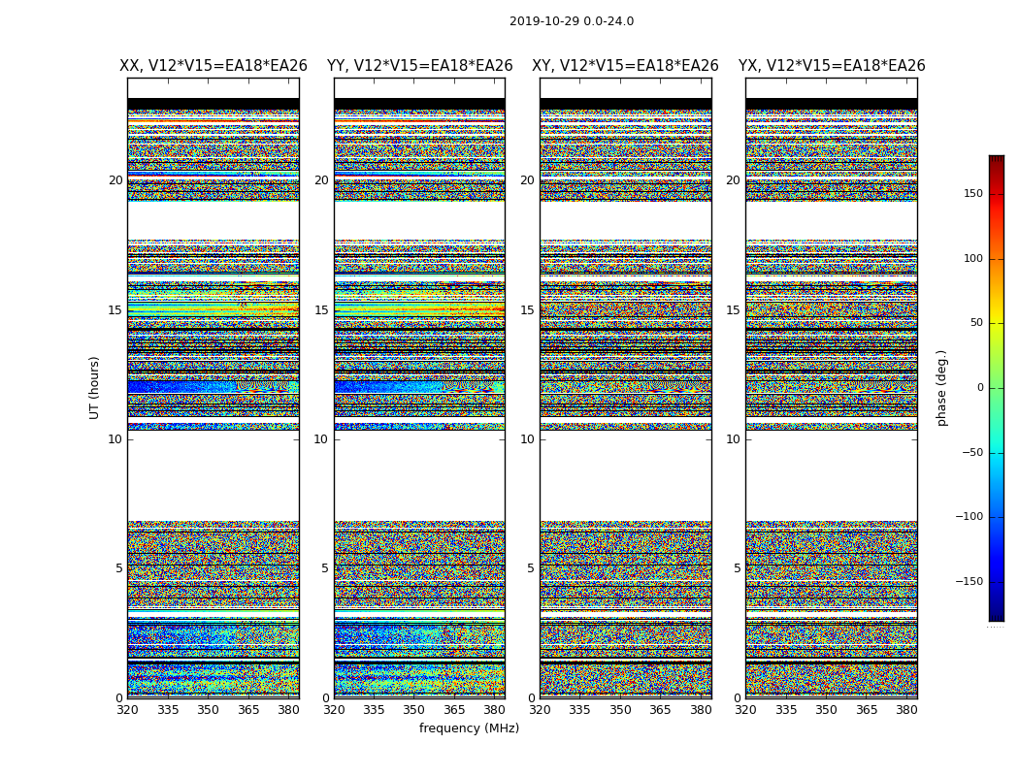Click the XX panel heatmap

point(214,388)
